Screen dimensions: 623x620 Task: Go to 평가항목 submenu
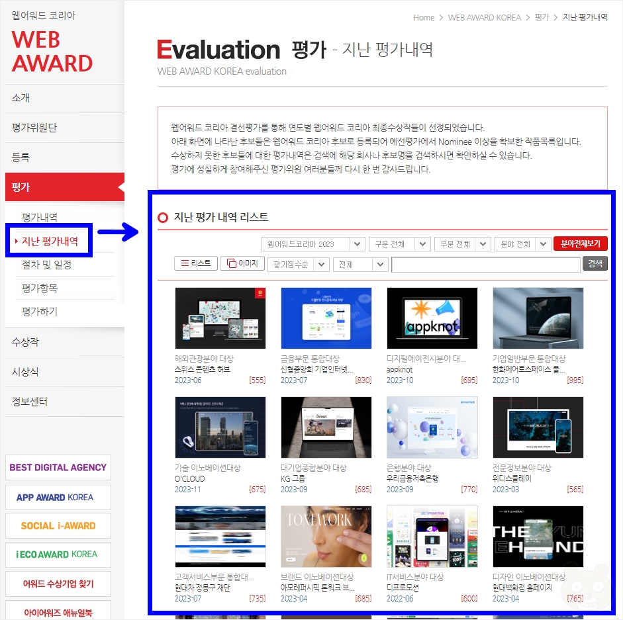39,288
